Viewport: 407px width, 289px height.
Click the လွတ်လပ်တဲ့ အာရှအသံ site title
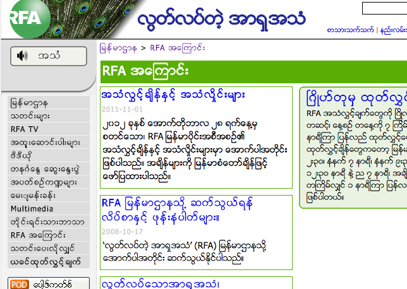tap(221, 20)
